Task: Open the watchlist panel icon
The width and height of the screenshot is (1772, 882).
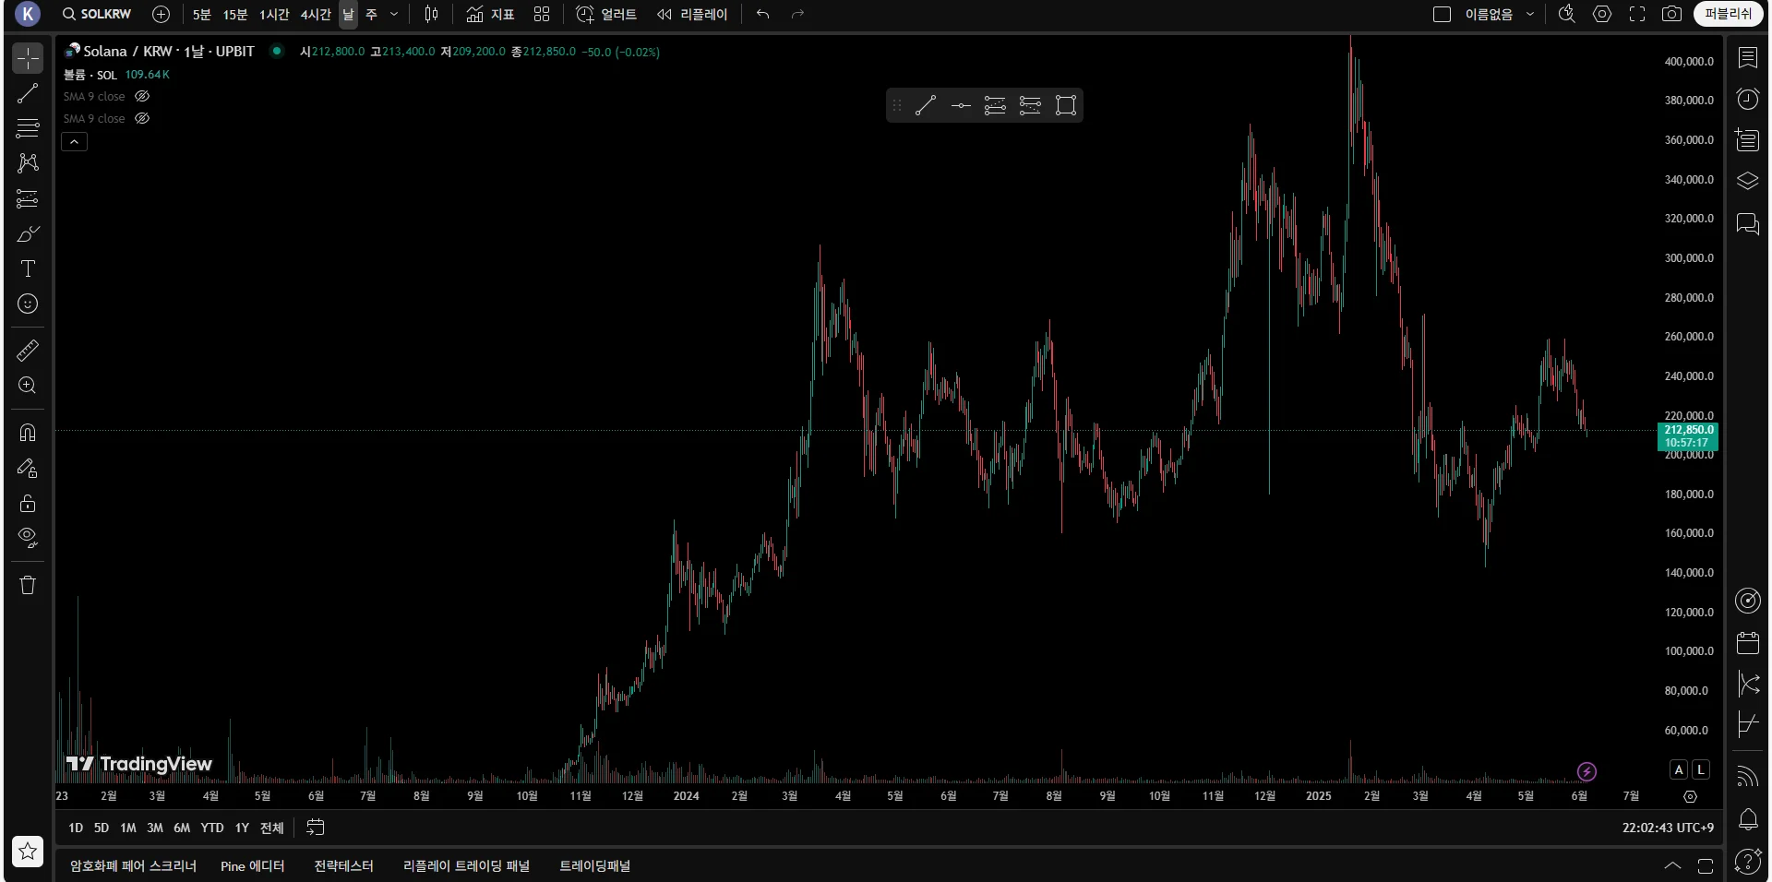Action: 1747,58
